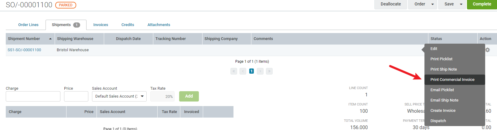Select page 1 in pagination
Screen dimensions: 497x130
(251, 71)
